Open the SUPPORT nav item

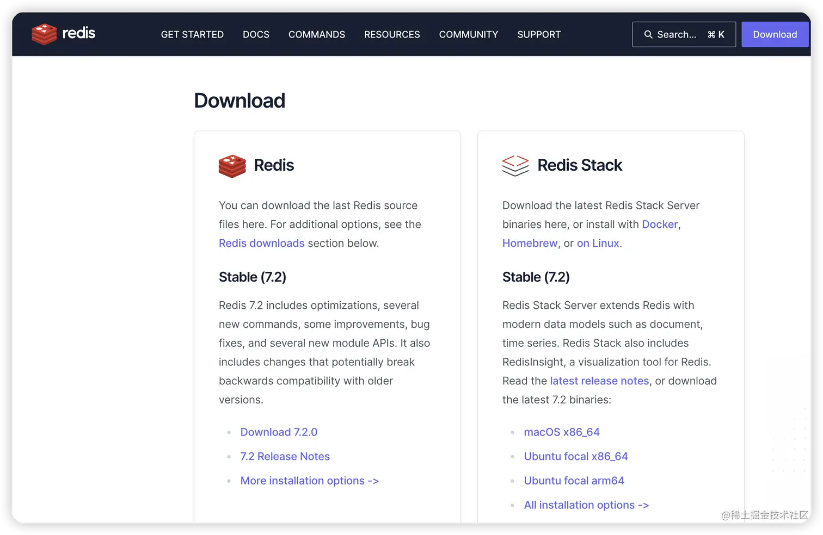539,34
